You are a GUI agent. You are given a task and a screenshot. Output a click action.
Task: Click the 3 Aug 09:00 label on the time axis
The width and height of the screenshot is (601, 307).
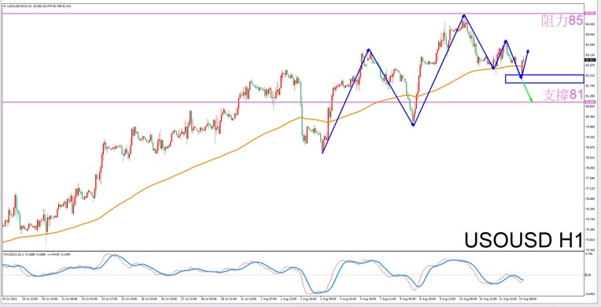[x=329, y=298]
